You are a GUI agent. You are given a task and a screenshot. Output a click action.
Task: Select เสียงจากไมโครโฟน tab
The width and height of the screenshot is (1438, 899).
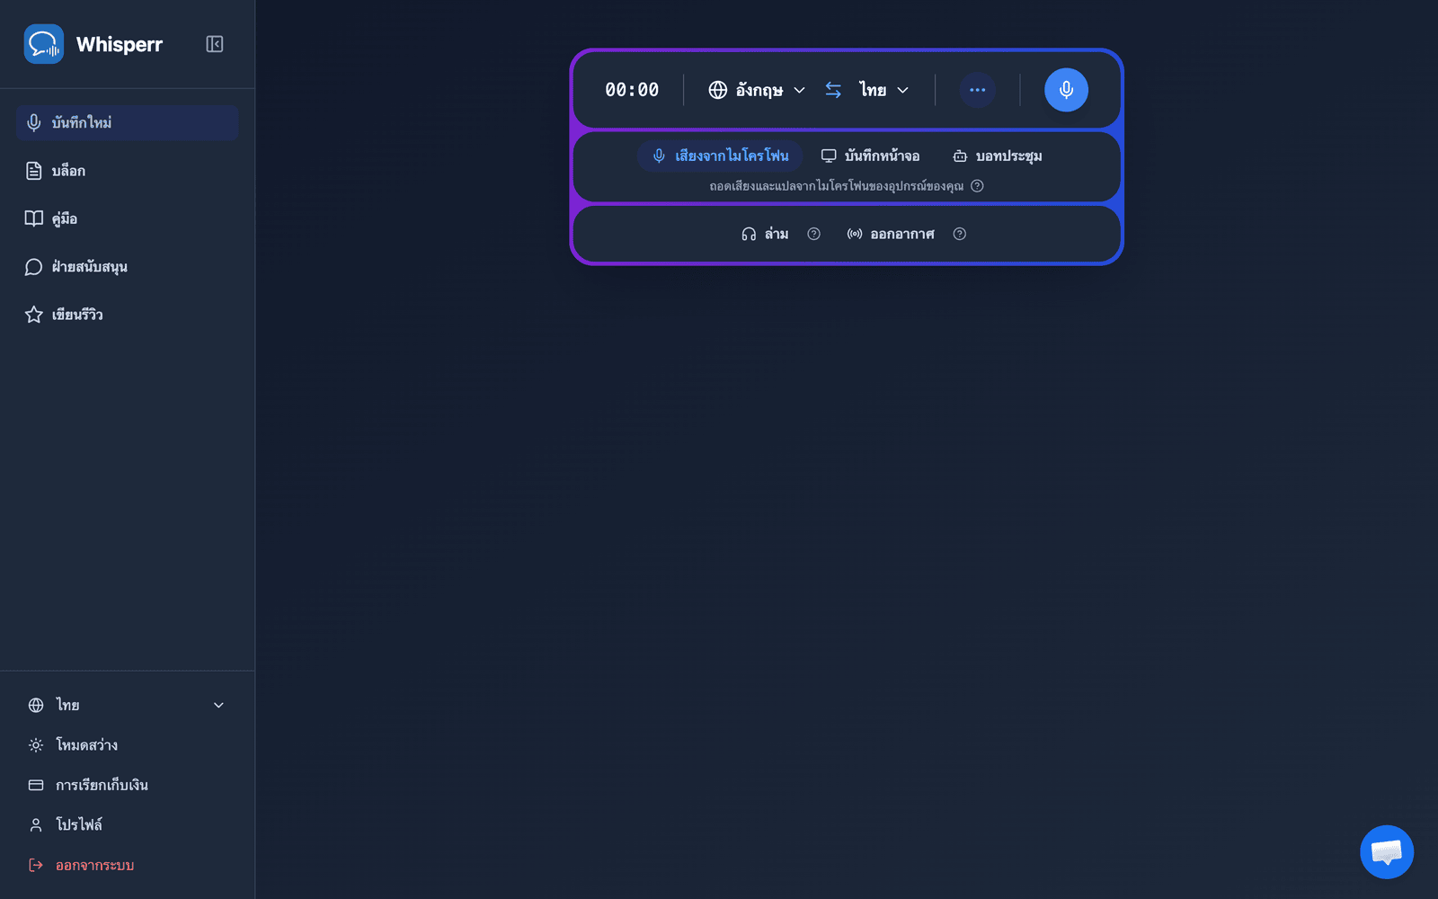[x=720, y=156]
